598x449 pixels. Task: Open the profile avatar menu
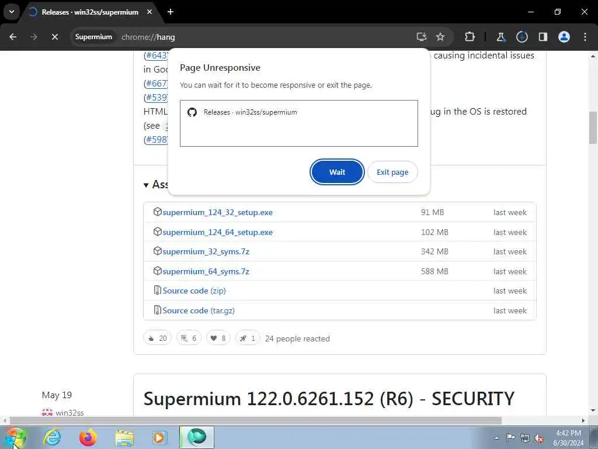(564, 37)
